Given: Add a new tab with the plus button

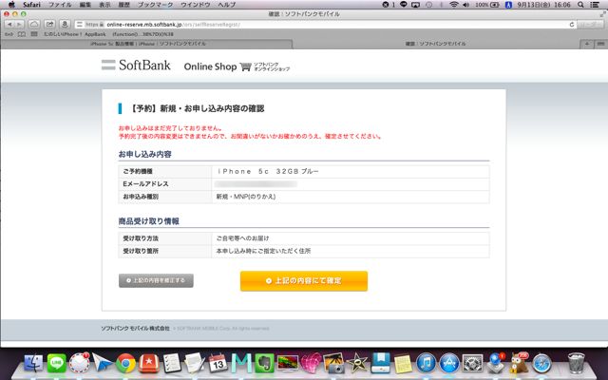Looking at the screenshot, I should click(x=587, y=44).
